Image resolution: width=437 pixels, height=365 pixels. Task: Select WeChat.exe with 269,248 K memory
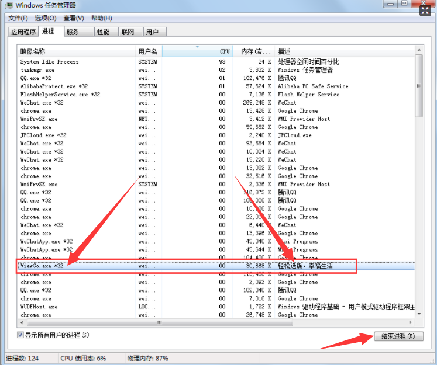[216, 103]
